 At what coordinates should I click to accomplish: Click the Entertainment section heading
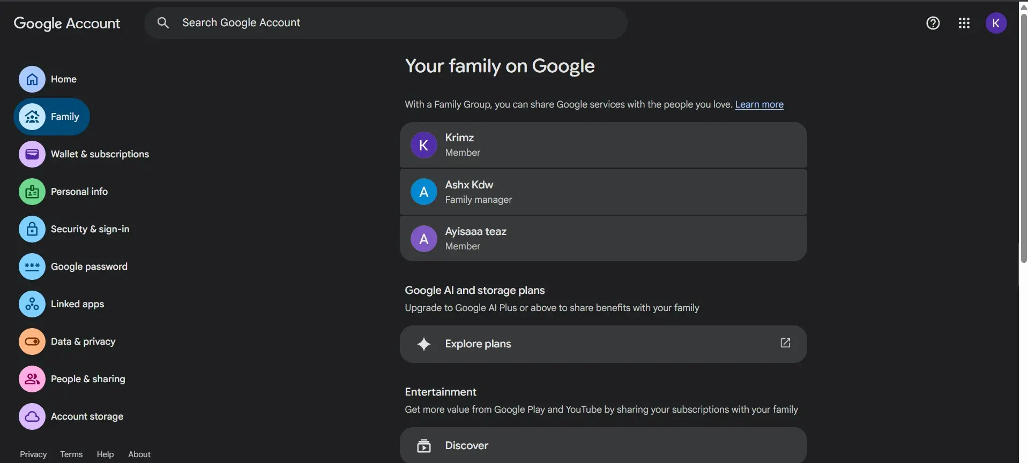coord(441,392)
